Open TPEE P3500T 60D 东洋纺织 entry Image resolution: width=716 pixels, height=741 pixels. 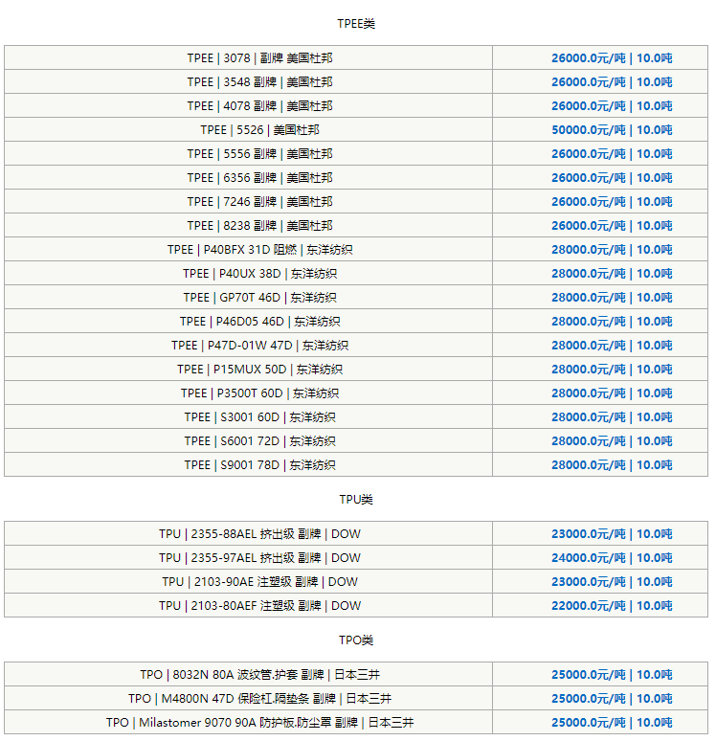[259, 393]
